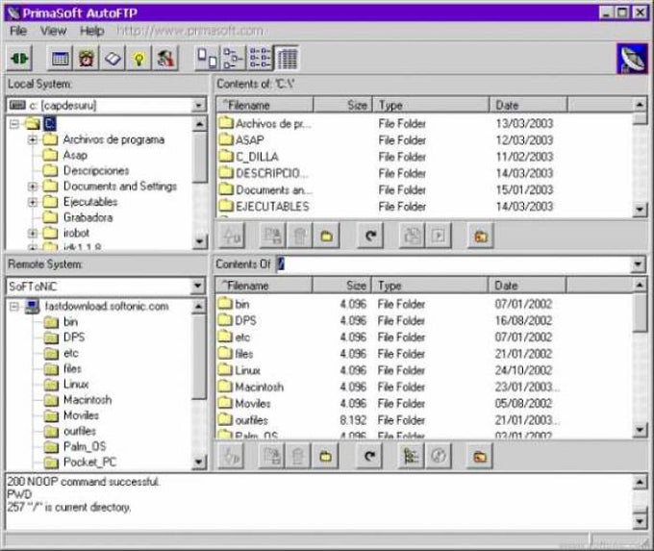Open the View menu
Image resolution: width=654 pixels, height=551 pixels.
point(54,31)
